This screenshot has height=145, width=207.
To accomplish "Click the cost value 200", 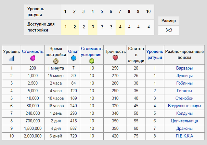I will (32, 68).
